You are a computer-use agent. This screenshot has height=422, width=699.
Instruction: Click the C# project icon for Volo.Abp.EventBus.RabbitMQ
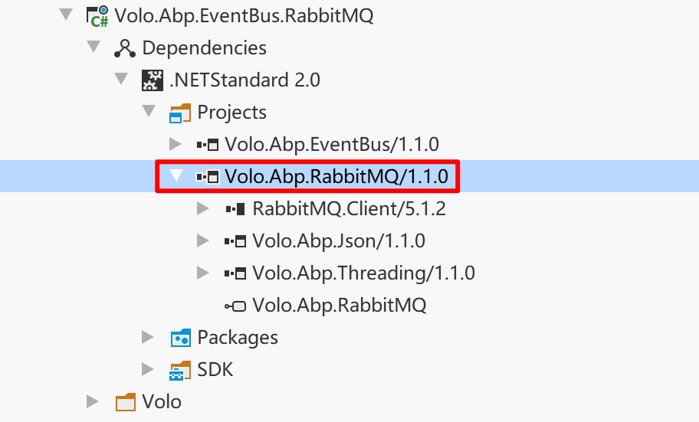[x=97, y=15]
